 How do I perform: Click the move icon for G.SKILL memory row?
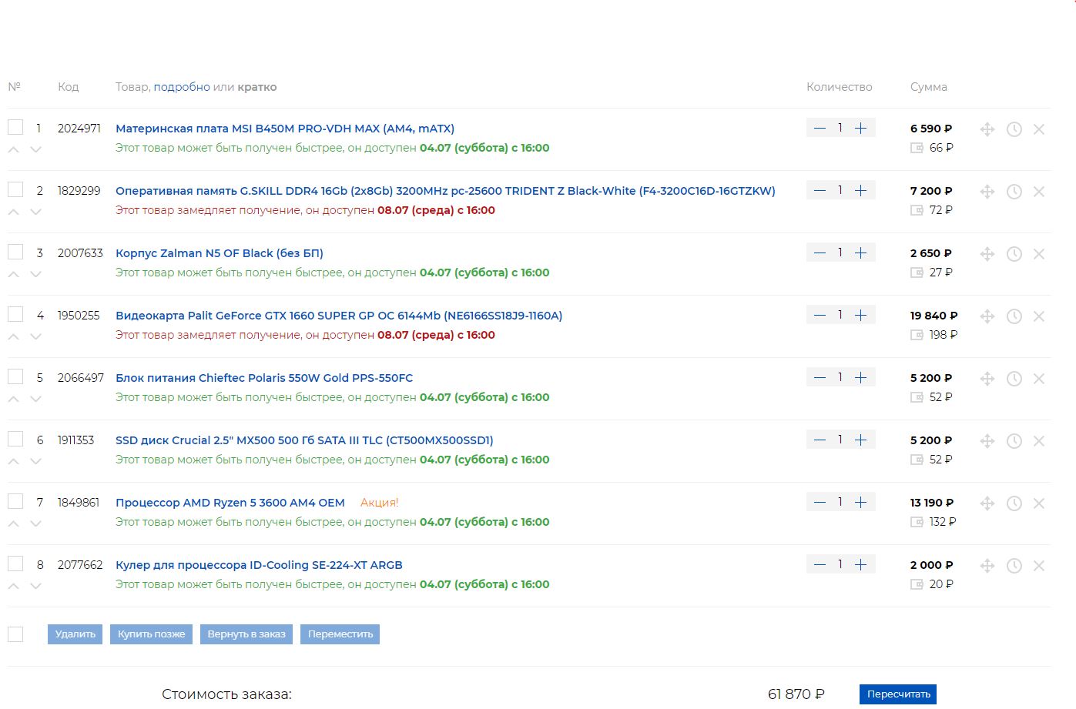pos(987,192)
